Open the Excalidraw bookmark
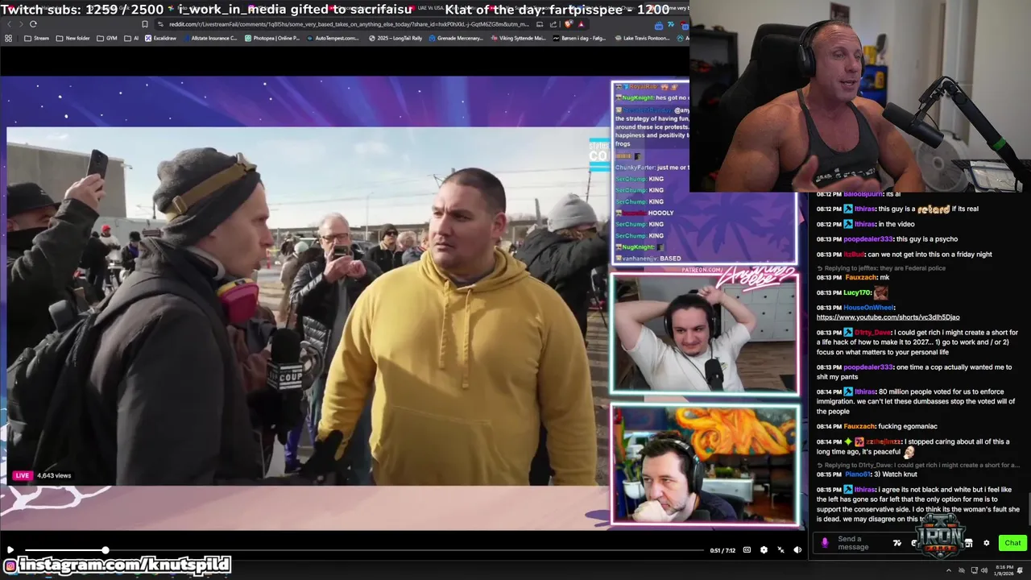Image resolution: width=1031 pixels, height=580 pixels. click(160, 38)
